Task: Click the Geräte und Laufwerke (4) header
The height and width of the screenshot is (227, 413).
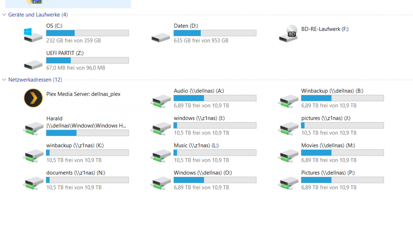Action: click(38, 15)
